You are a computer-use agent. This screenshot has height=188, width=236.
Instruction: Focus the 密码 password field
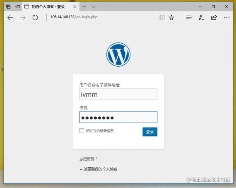[x=118, y=117]
